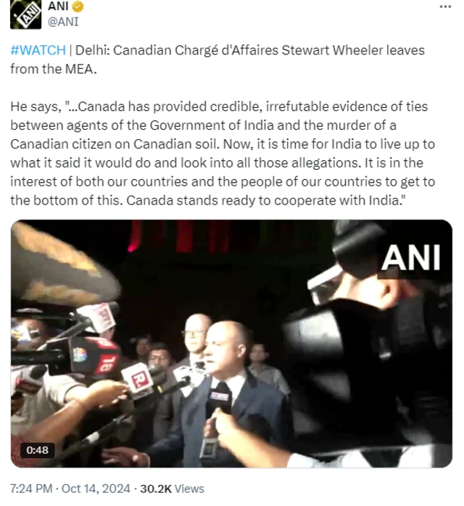Click the red R. microphone in the video
This screenshot has width=464, height=506.
click(138, 380)
